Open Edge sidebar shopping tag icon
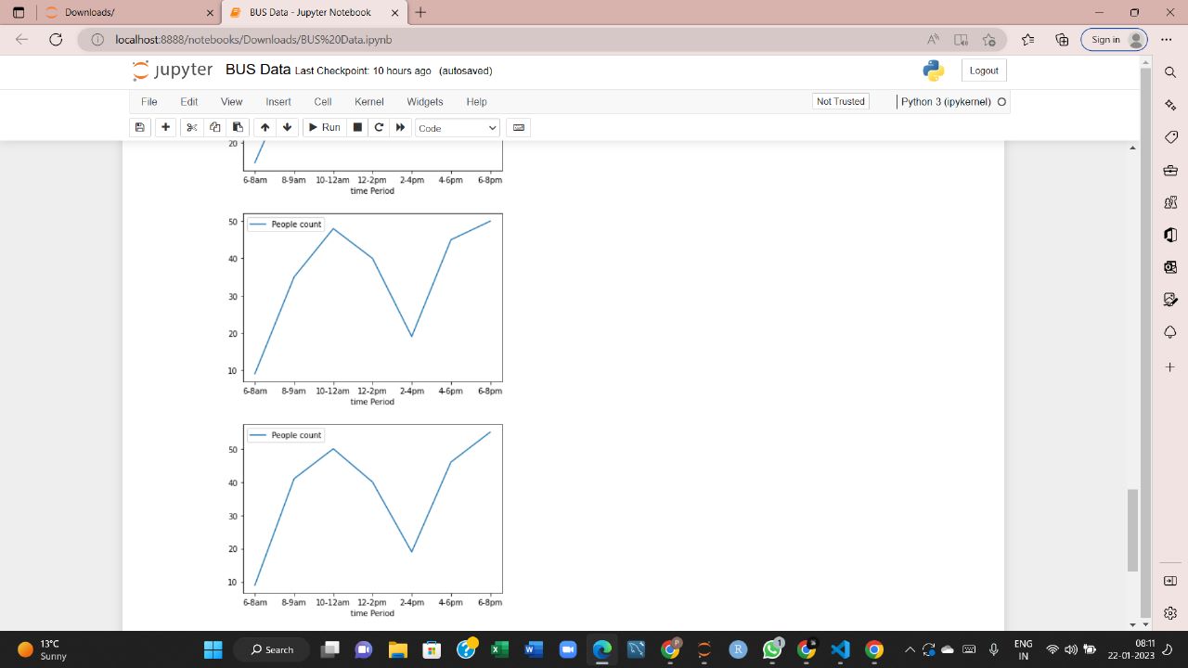This screenshot has width=1188, height=668. tap(1170, 137)
